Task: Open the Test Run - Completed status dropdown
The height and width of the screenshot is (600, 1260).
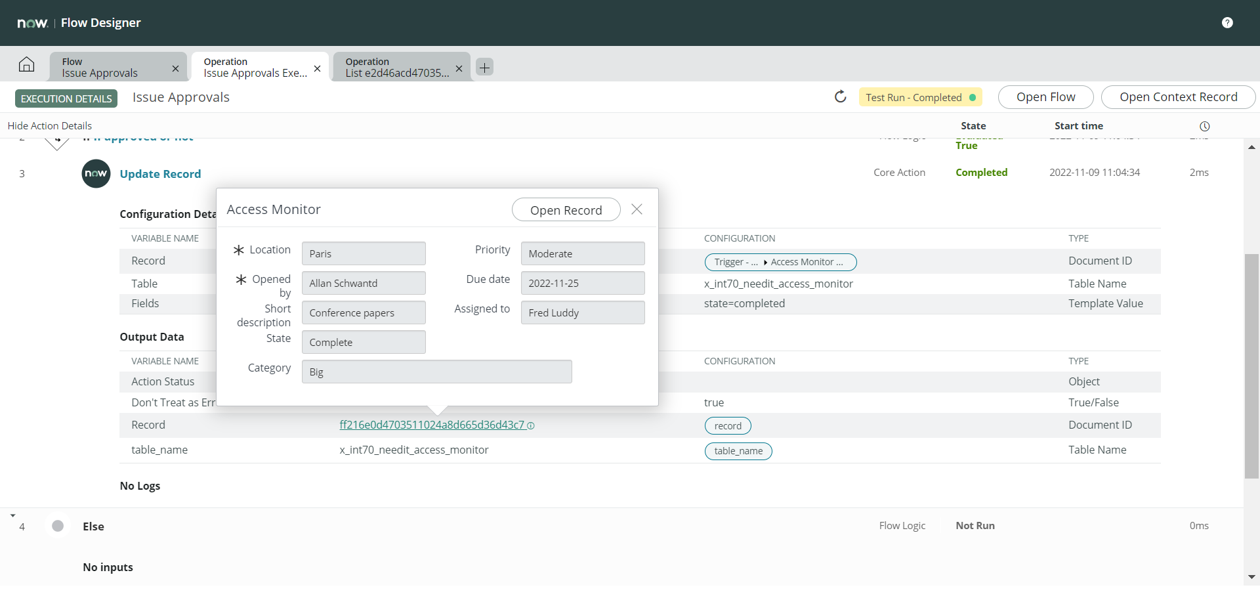Action: (921, 96)
